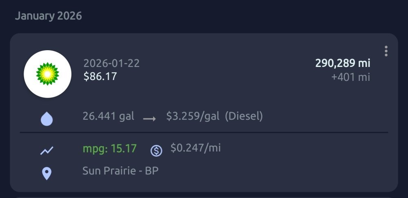Click the divider line inside the card
This screenshot has height=198, width=408.
(204, 133)
